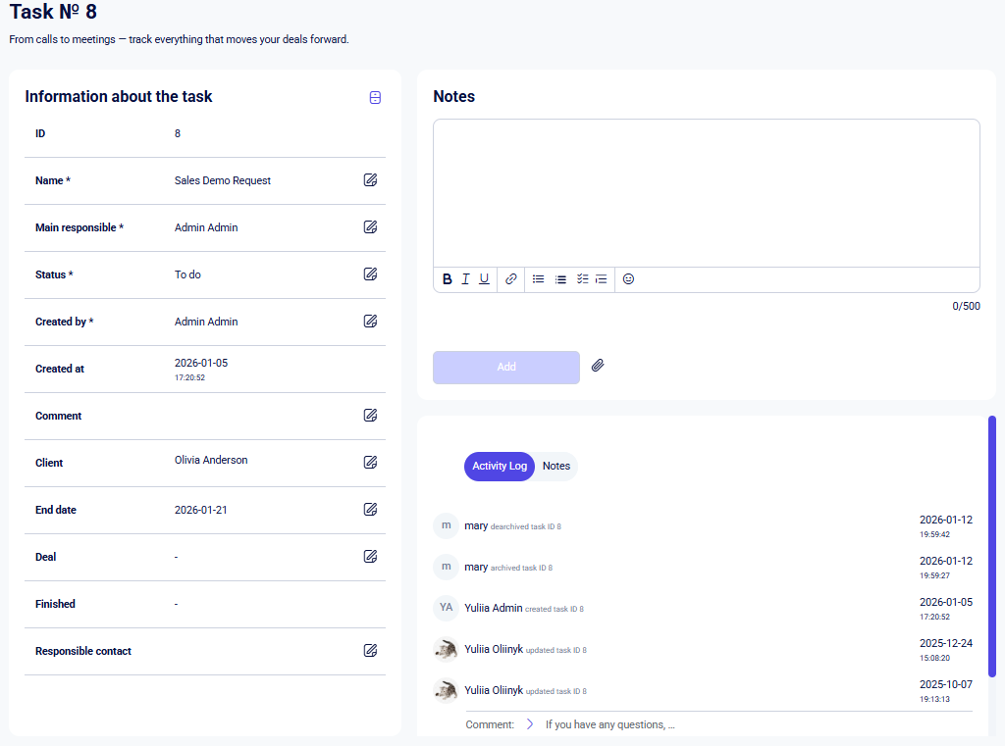Click the Add note button

tap(506, 367)
